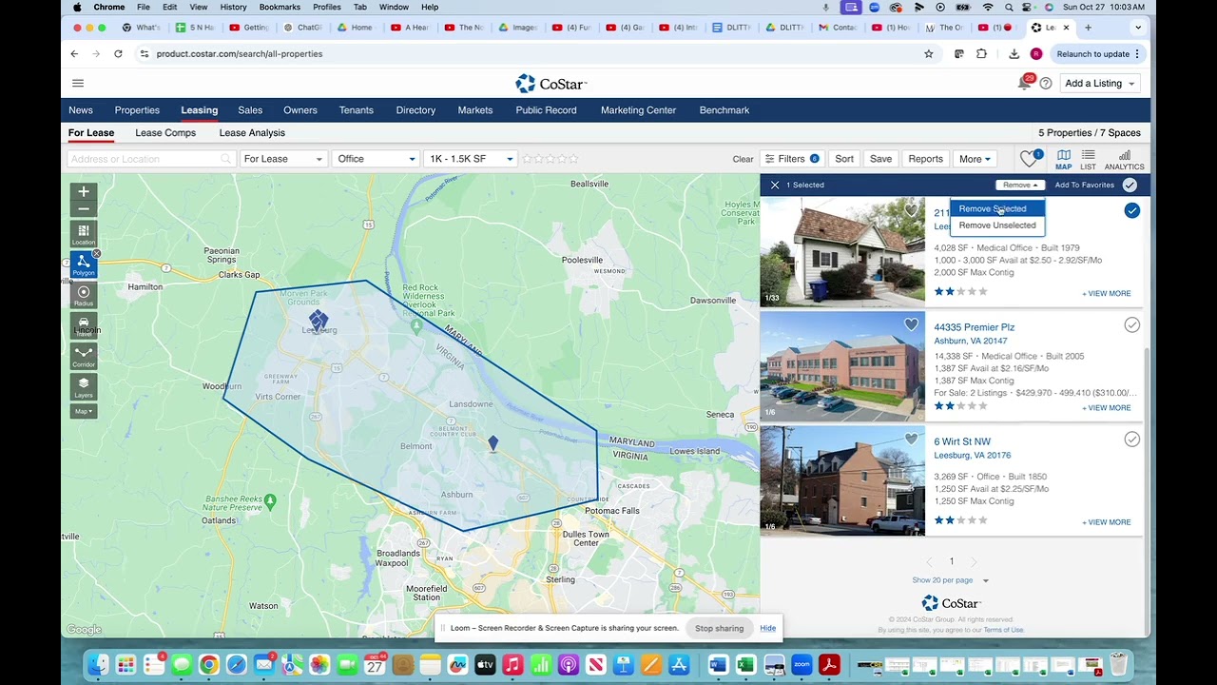Go back in Chrome
Viewport: 1217px width, 685px height.
pyautogui.click(x=74, y=54)
